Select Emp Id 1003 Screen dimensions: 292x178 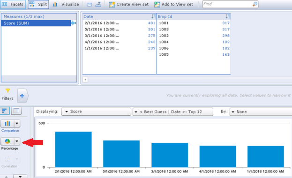tap(194, 30)
